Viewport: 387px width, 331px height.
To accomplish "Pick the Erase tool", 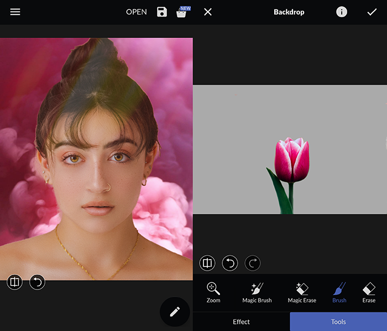I will 369,292.
